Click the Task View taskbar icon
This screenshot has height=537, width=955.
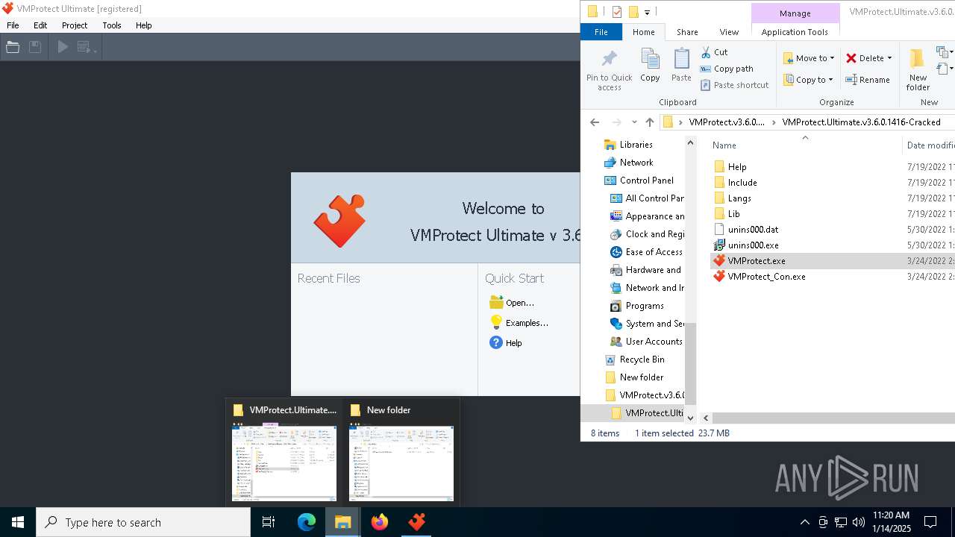269,522
